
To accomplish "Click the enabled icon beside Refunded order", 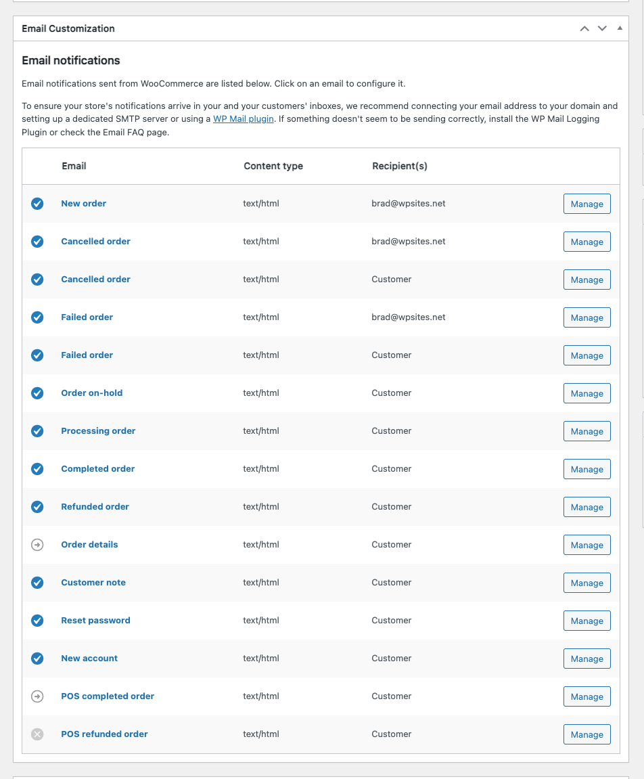I will point(37,507).
